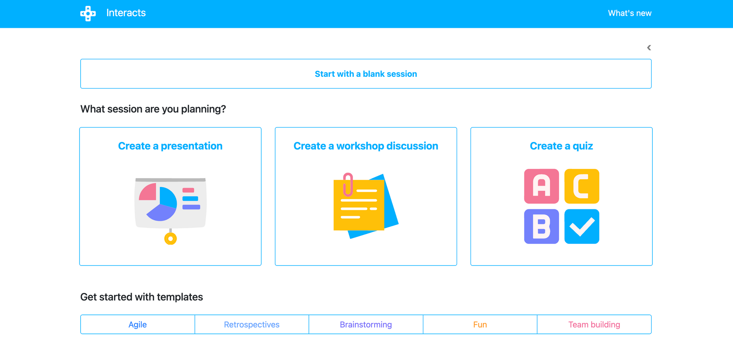Click the Create a presentation heading
Viewport: 733px width, 358px height.
(170, 146)
